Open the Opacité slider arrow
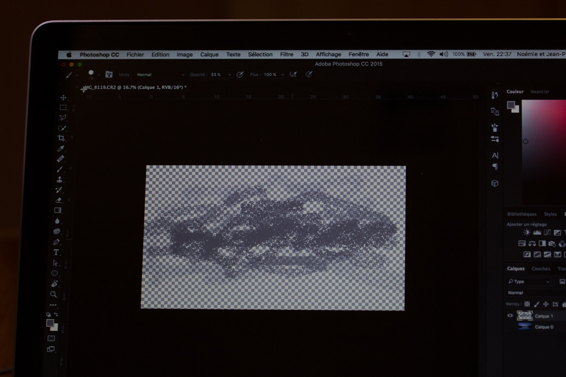The width and height of the screenshot is (566, 377). [x=229, y=75]
